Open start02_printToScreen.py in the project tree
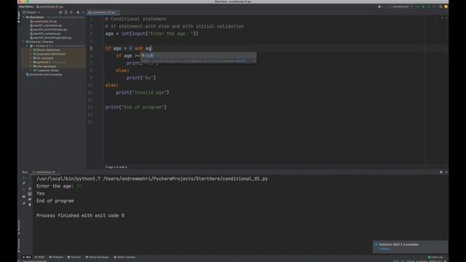Screen dimensions: 466x262 point(50,30)
